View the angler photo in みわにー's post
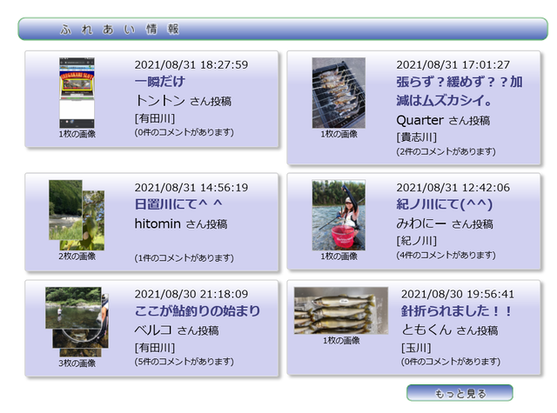557x413 pixels. (x=339, y=215)
